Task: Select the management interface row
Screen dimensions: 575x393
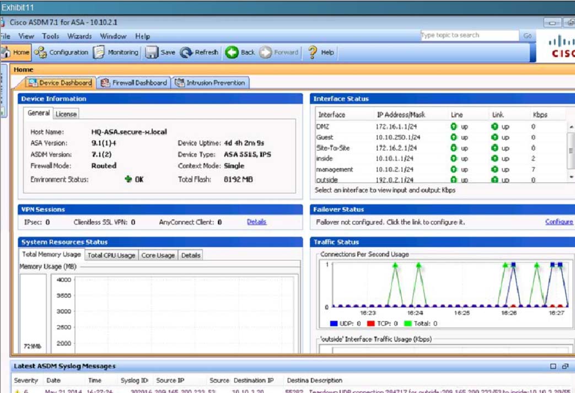Action: tap(441, 169)
